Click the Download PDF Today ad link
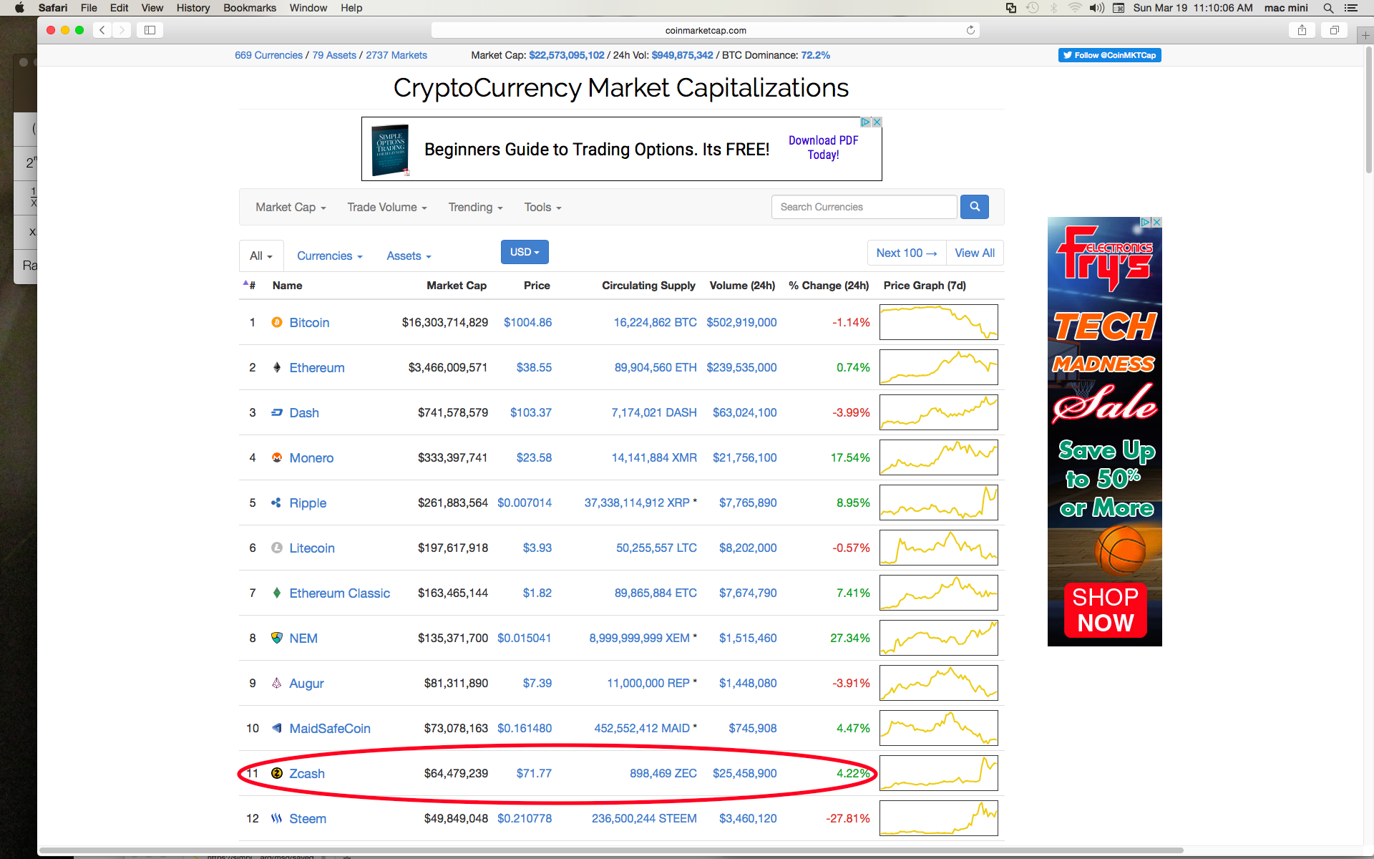 pos(823,147)
